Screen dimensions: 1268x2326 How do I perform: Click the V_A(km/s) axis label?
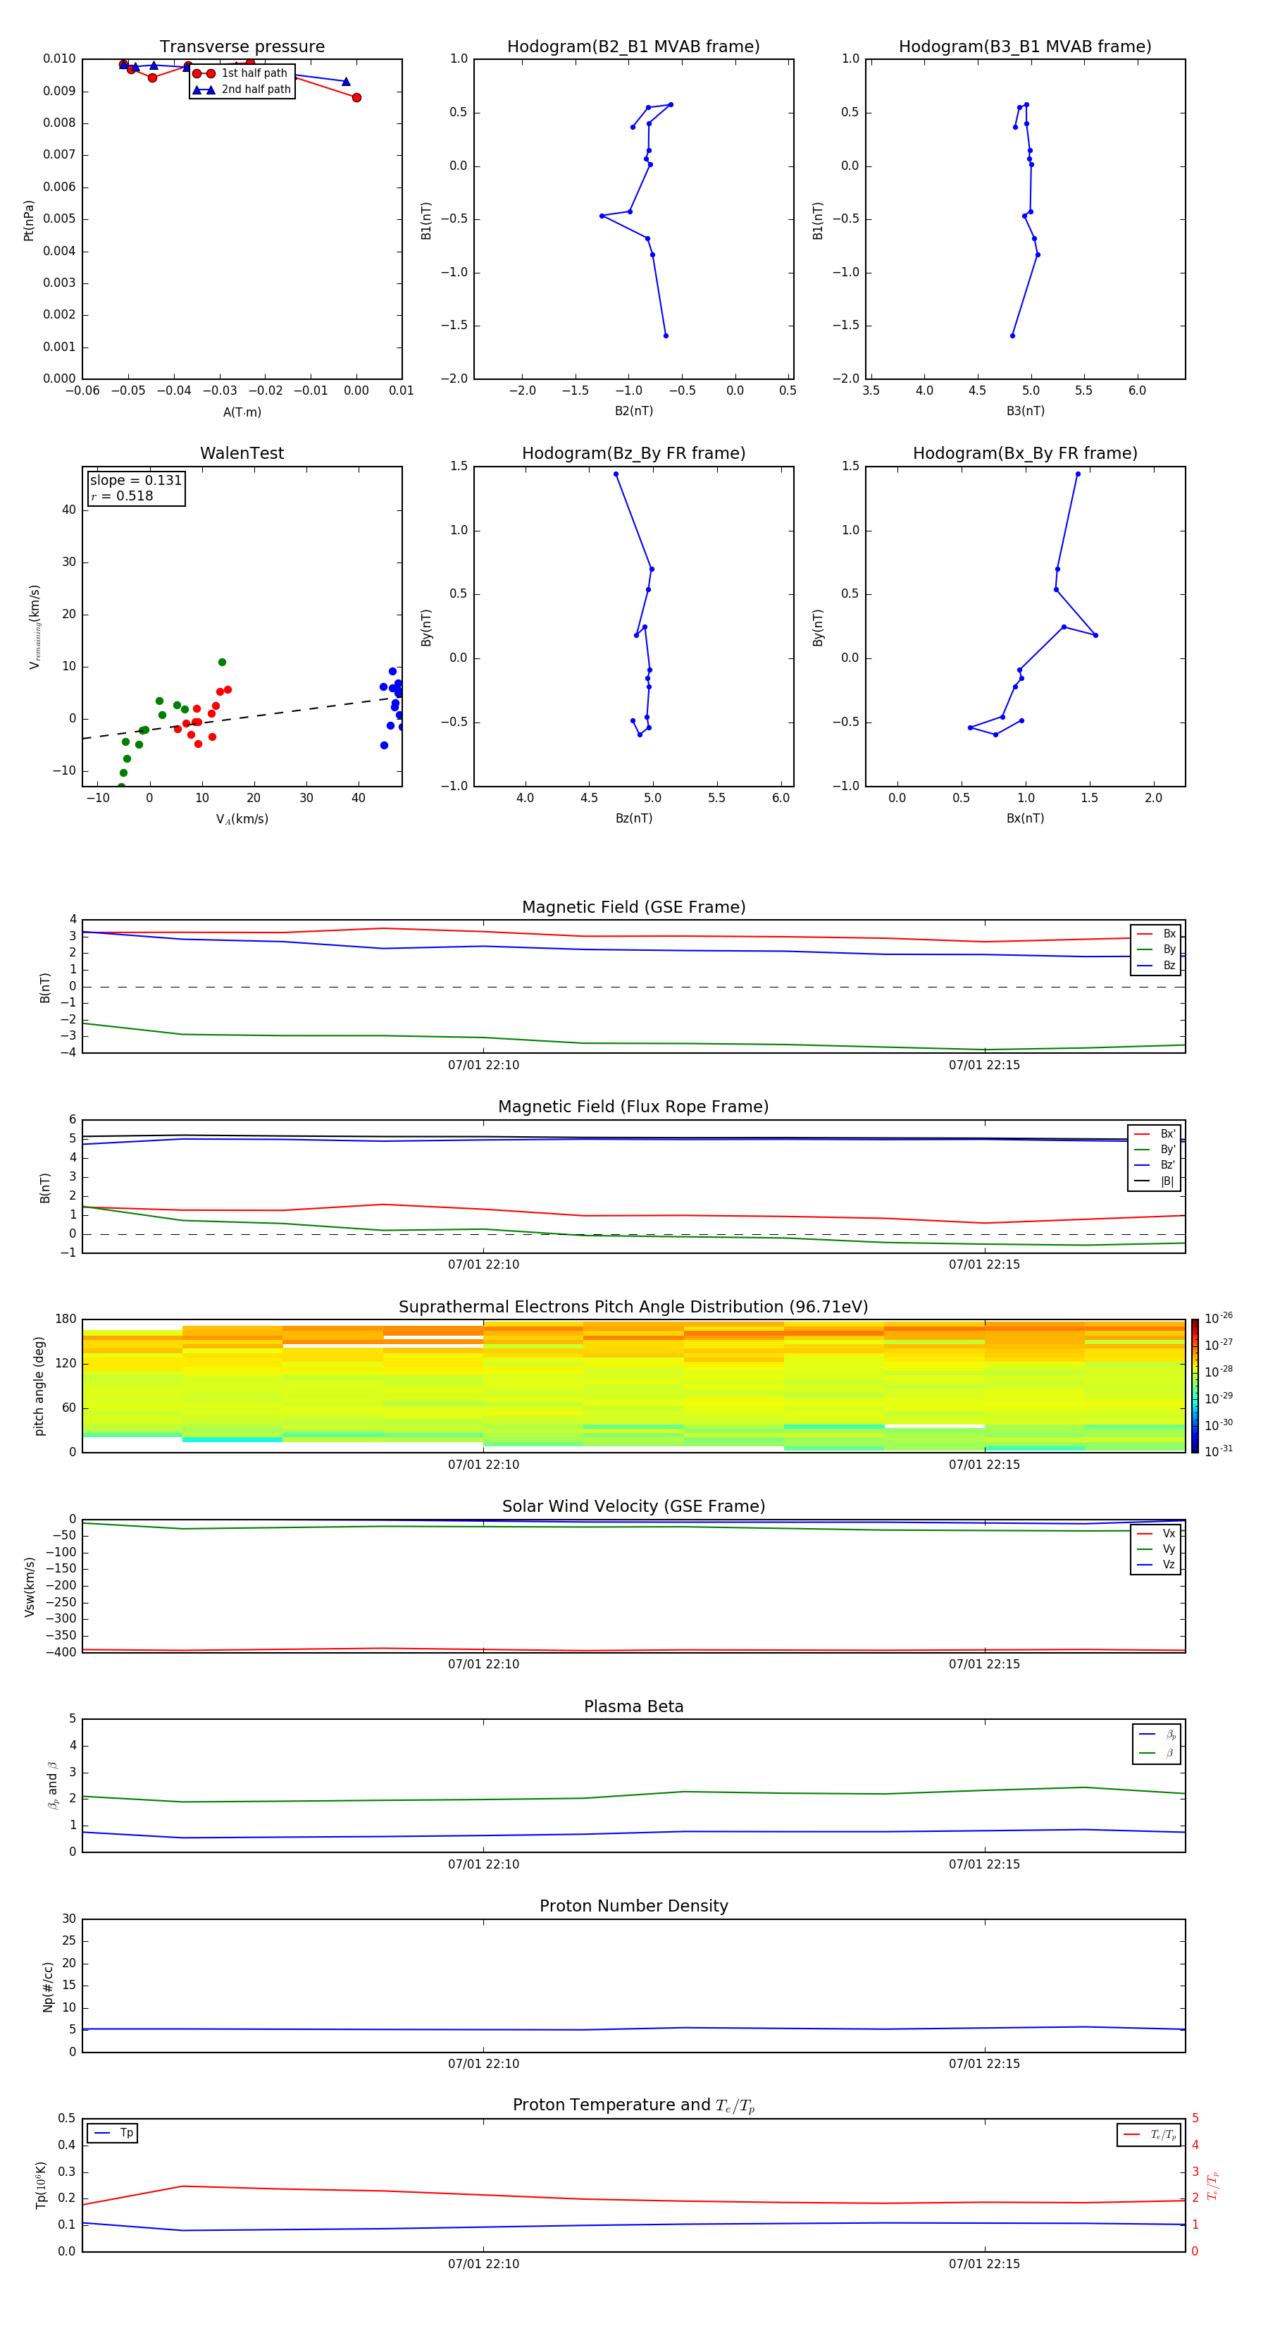pos(242,819)
